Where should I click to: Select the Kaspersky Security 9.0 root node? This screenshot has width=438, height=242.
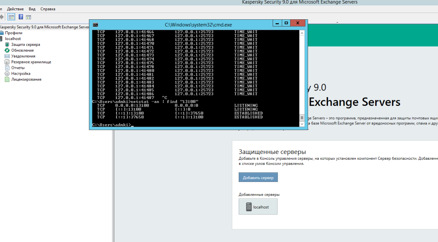(x=45, y=27)
